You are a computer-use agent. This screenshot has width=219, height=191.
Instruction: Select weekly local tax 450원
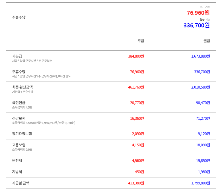[139, 172]
